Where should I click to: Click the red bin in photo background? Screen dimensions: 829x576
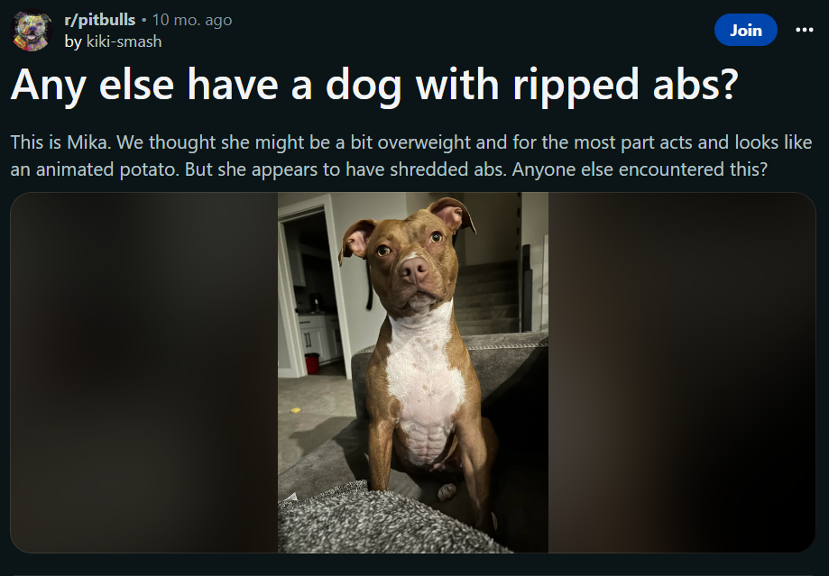pyautogui.click(x=312, y=363)
